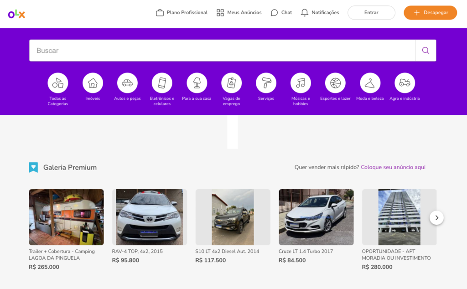Click the Eletrônicos e celulares icon
This screenshot has width=467, height=289.
pos(162,83)
